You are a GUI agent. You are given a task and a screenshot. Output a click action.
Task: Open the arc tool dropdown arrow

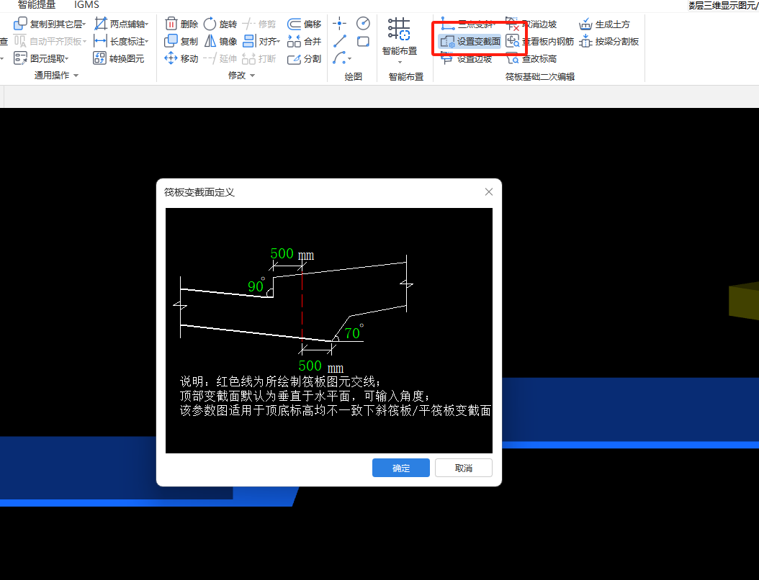[x=349, y=58]
